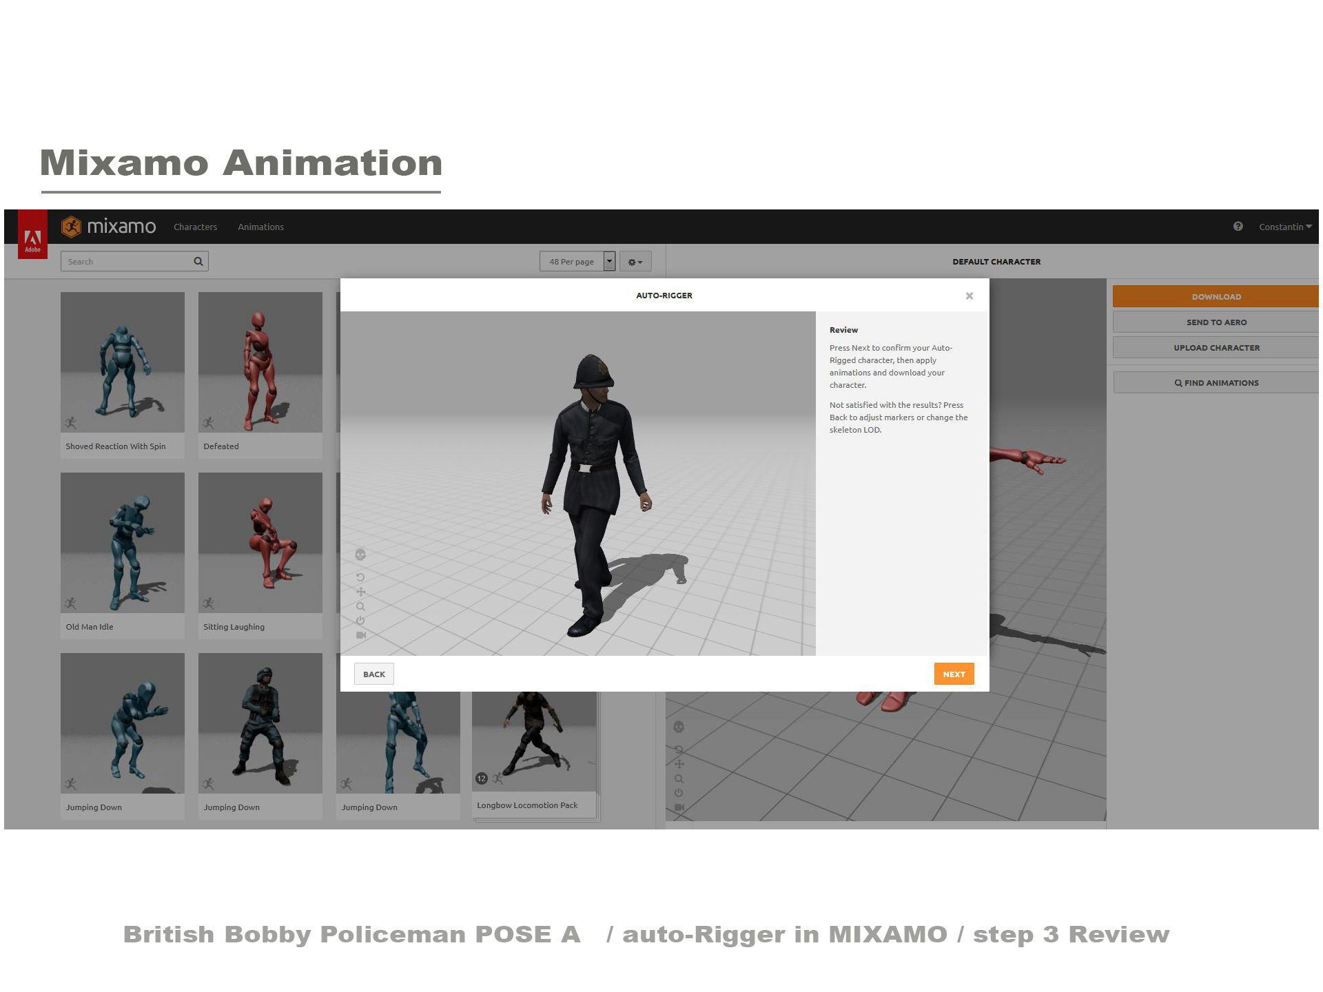Viewport: 1323px width, 992px height.
Task: Toggle skeleton view skull icon in Auto-Rigger viewport
Action: tap(360, 555)
